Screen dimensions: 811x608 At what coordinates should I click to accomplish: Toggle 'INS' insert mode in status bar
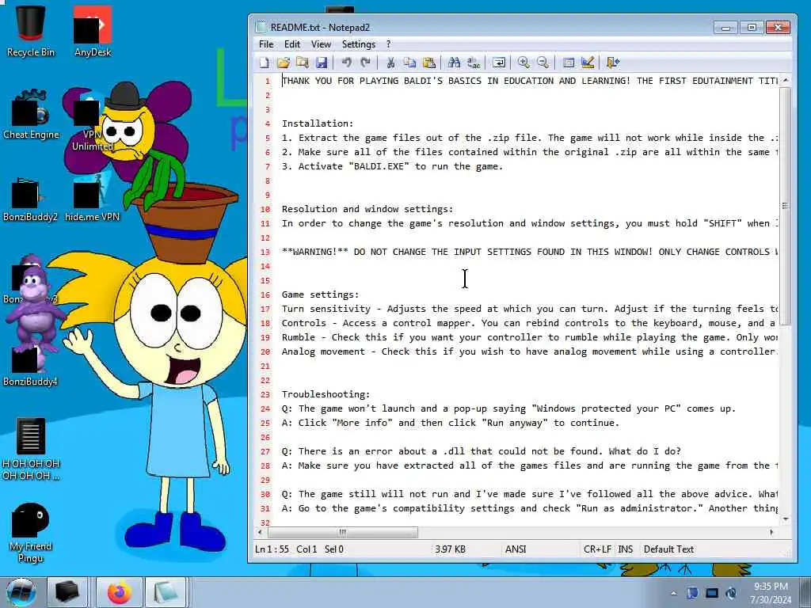[626, 549]
